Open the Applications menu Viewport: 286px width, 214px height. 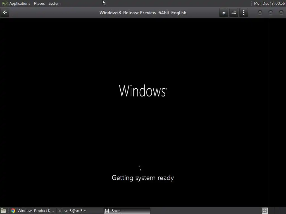coord(20,3)
